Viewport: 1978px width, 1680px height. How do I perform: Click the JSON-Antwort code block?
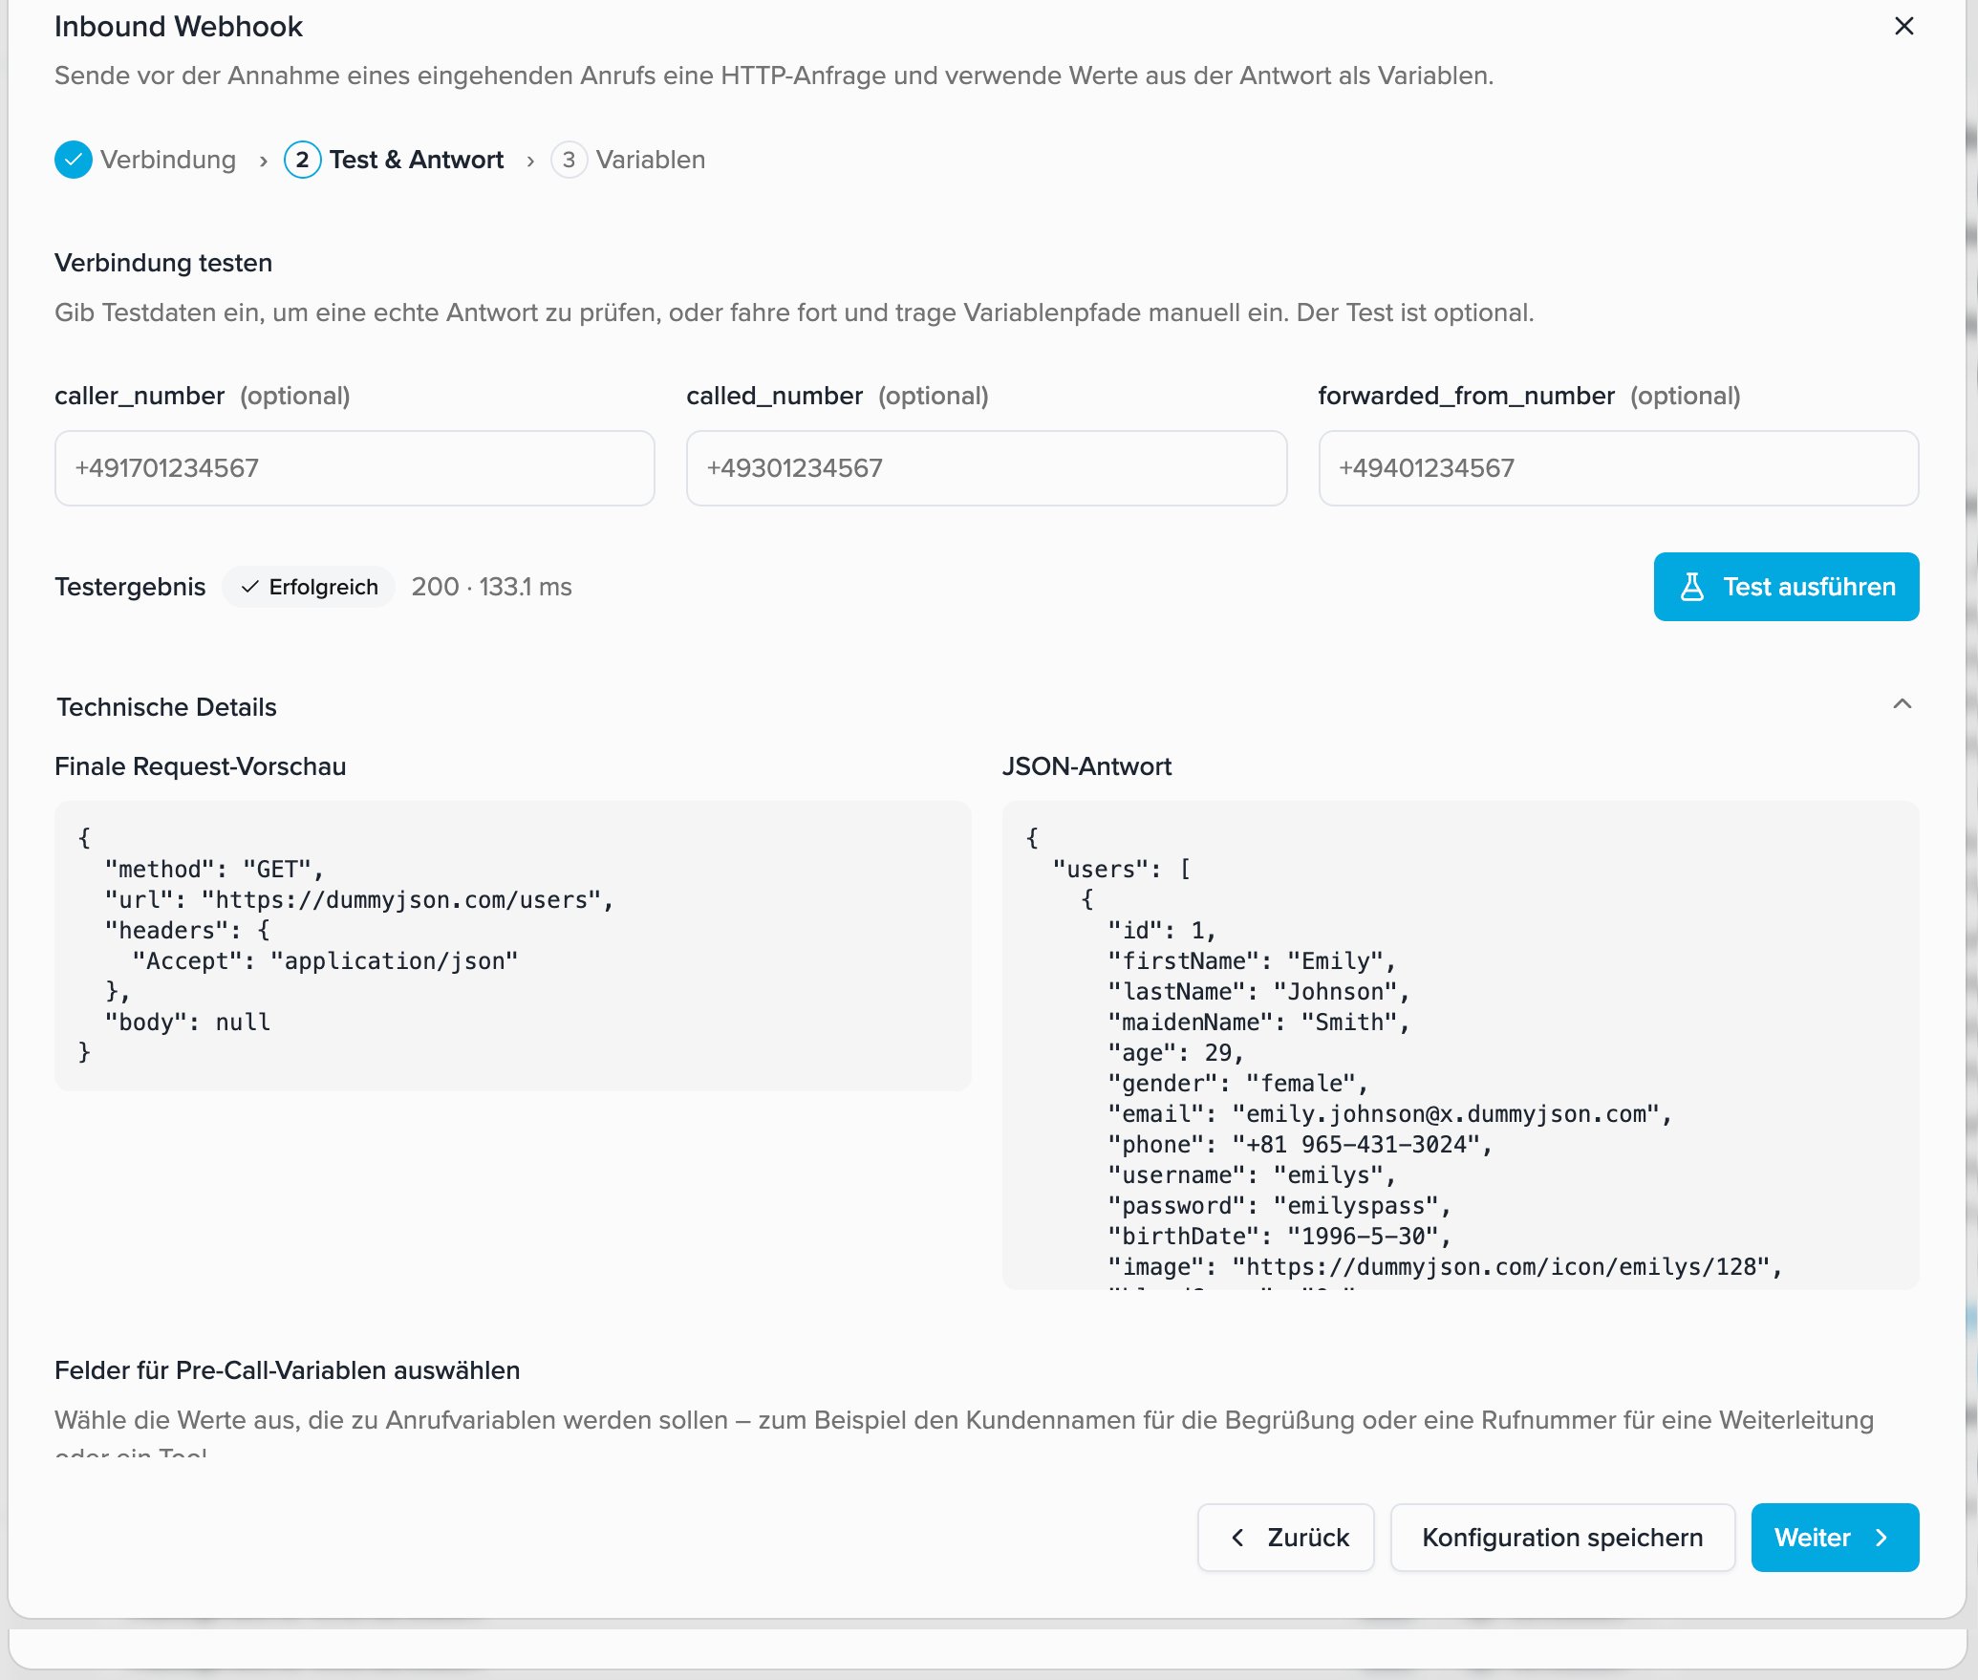click(1460, 1045)
